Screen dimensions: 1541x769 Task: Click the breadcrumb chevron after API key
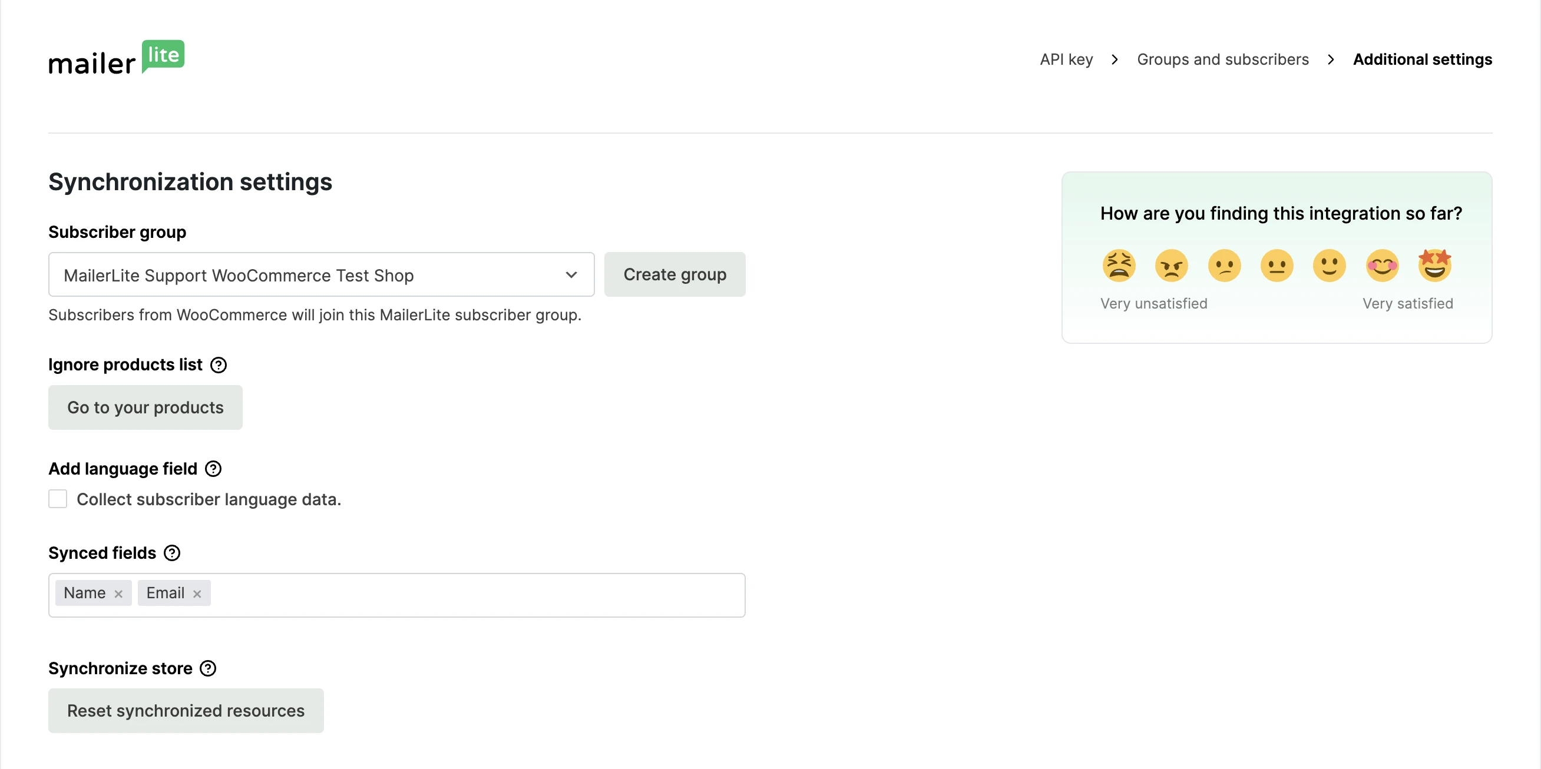[1115, 59]
